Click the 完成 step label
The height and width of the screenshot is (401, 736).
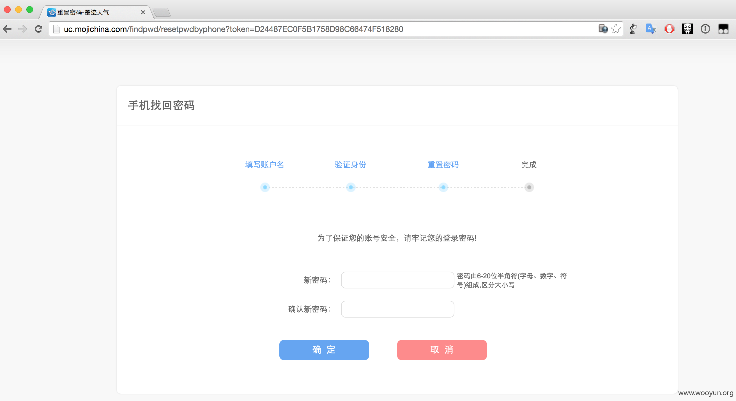click(x=529, y=165)
